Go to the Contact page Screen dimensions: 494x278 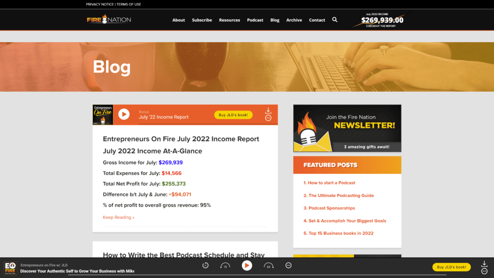pos(317,20)
